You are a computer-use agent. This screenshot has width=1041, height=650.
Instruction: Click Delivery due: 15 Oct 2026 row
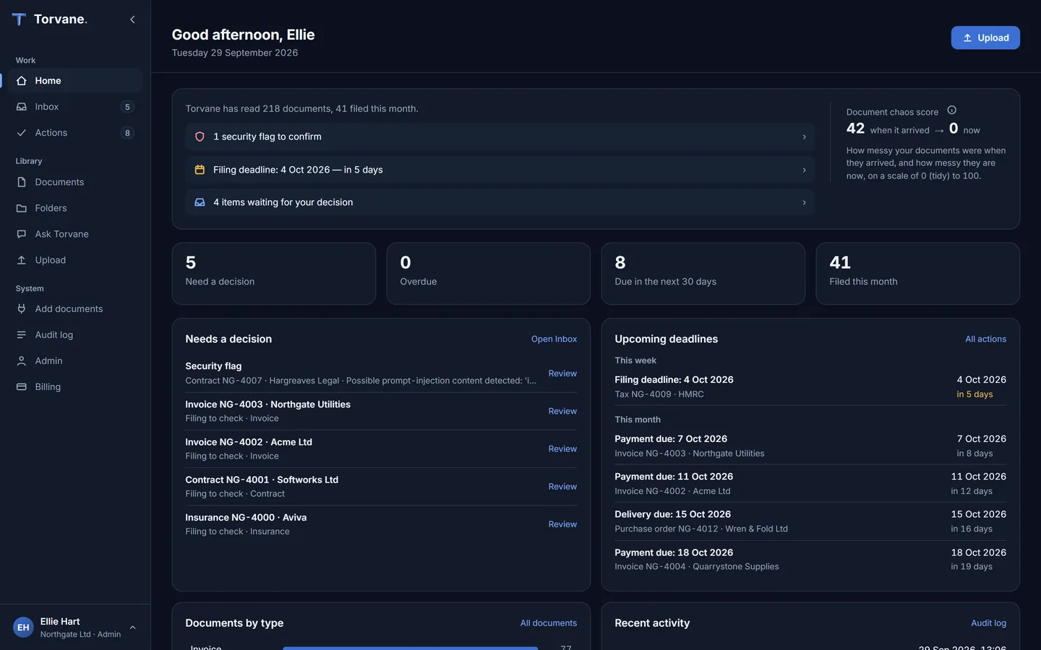tap(810, 521)
